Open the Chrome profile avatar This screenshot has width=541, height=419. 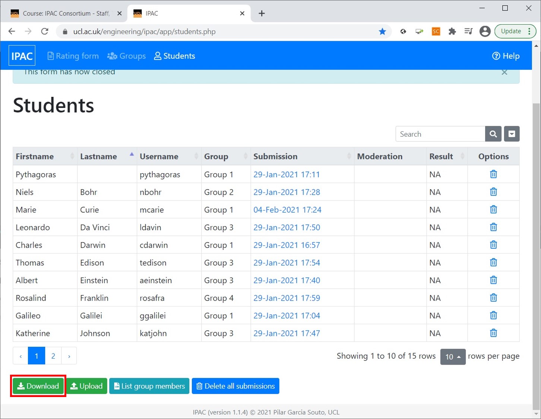pyautogui.click(x=485, y=32)
